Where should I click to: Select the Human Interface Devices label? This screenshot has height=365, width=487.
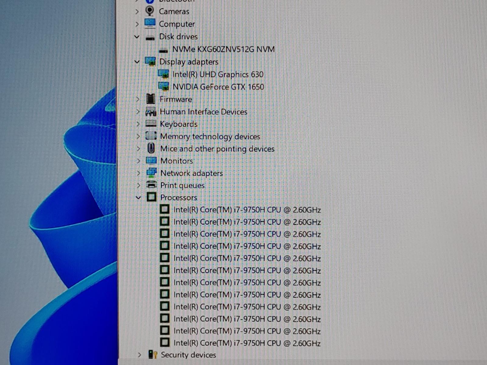coord(204,112)
